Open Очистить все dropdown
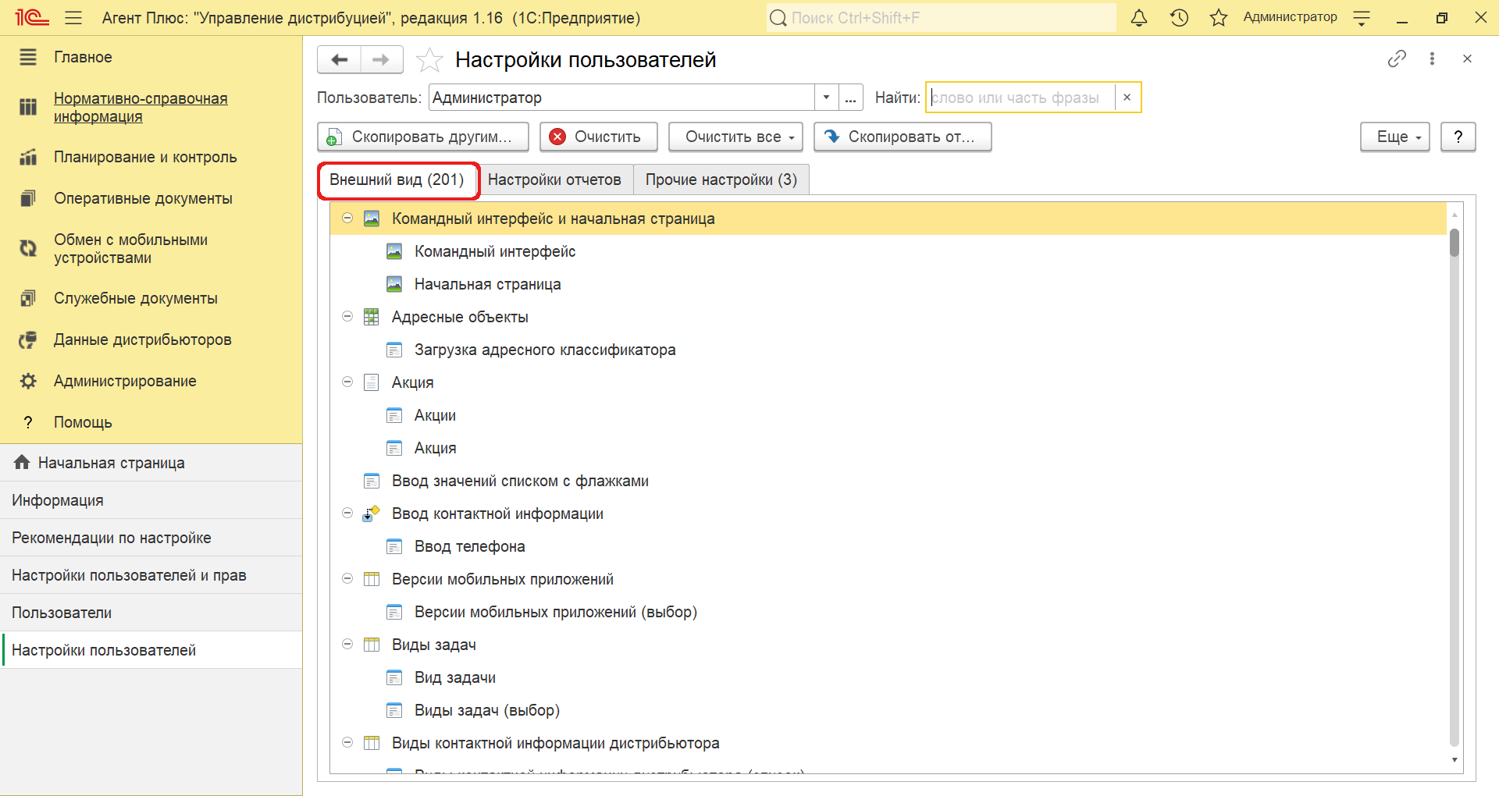The image size is (1499, 796). (x=735, y=137)
